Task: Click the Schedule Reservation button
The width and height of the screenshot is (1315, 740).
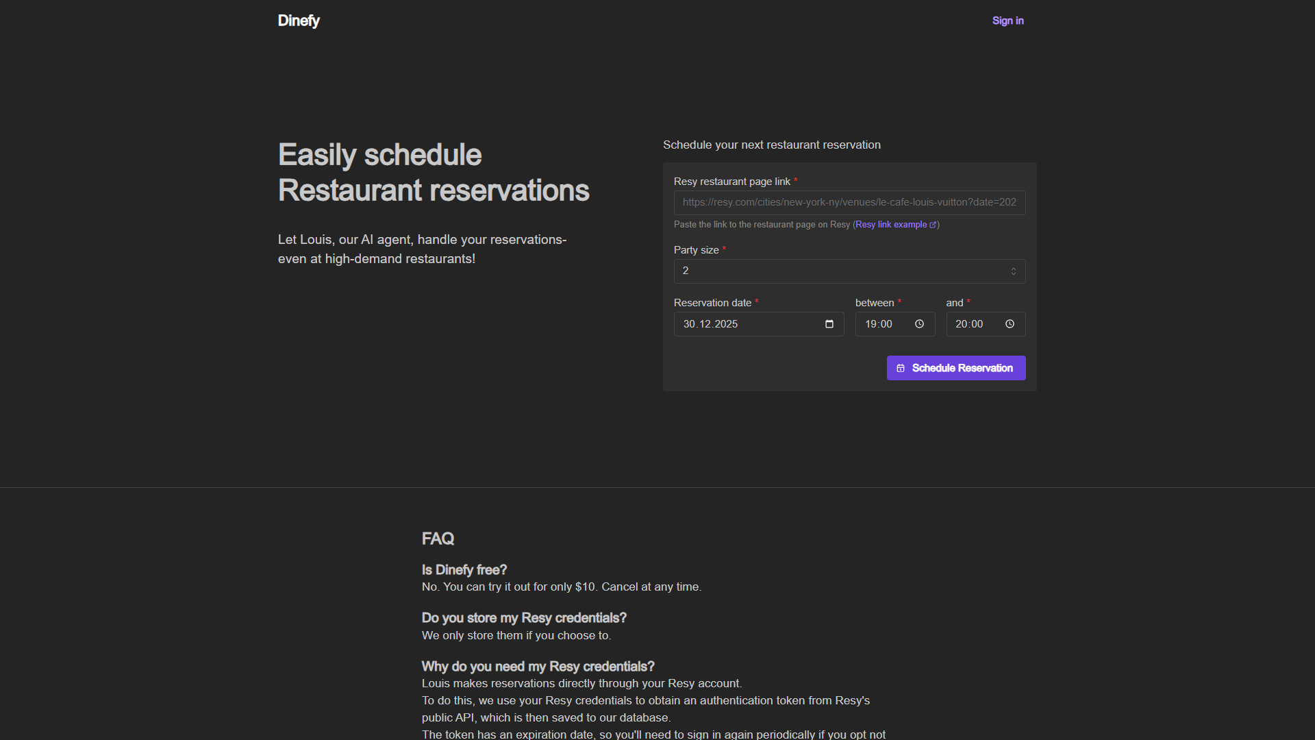Action: (956, 368)
